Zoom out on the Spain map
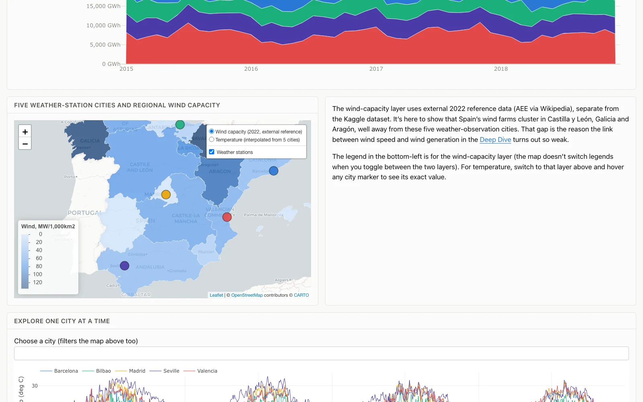This screenshot has width=643, height=402. coord(25,144)
